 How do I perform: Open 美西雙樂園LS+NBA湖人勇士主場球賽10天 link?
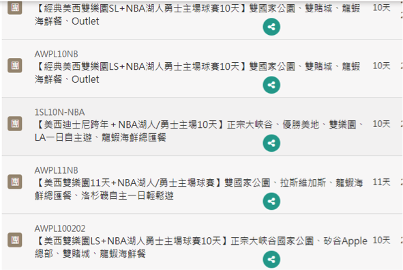pos(201,247)
